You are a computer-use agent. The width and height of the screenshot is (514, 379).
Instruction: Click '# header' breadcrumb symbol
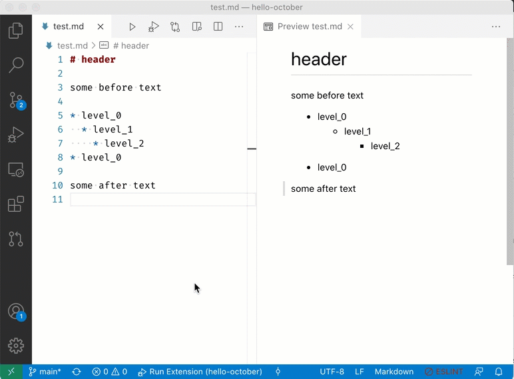pos(130,45)
